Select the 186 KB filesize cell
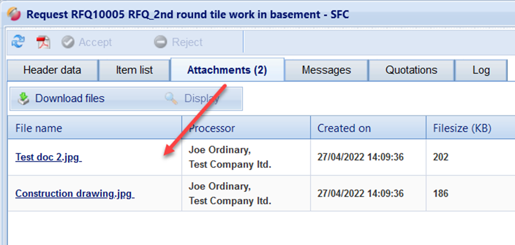This screenshot has height=245, width=515. click(441, 194)
